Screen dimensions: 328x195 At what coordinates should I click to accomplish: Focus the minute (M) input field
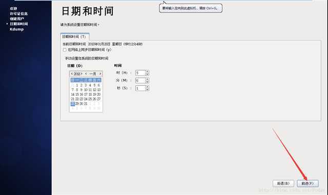(140, 81)
